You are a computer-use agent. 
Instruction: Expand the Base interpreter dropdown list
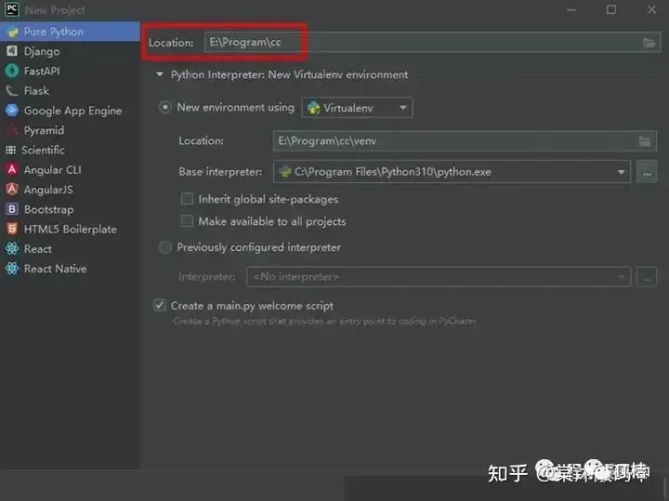tap(622, 171)
